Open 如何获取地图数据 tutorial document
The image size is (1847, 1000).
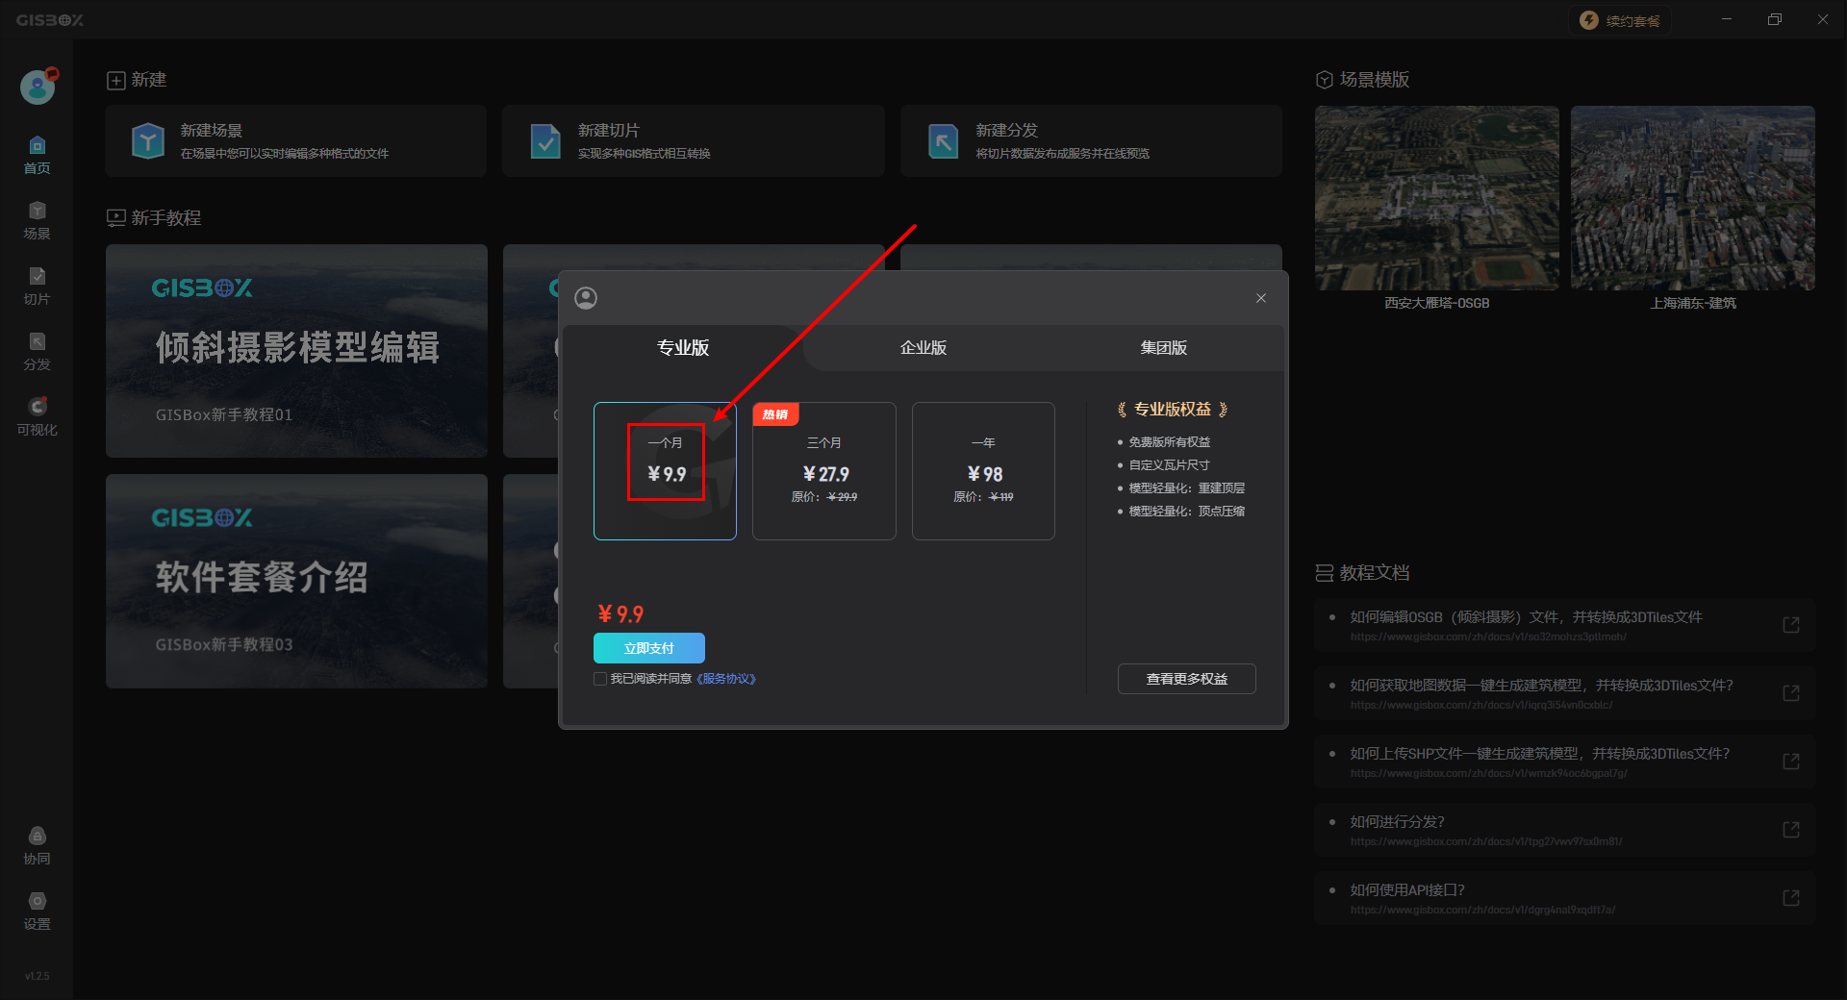(x=1565, y=693)
